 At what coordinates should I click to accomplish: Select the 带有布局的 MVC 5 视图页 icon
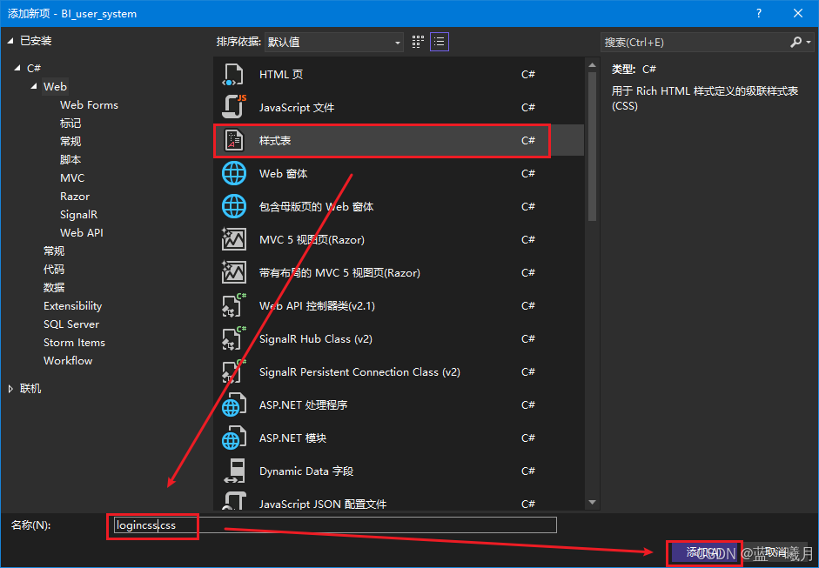233,272
